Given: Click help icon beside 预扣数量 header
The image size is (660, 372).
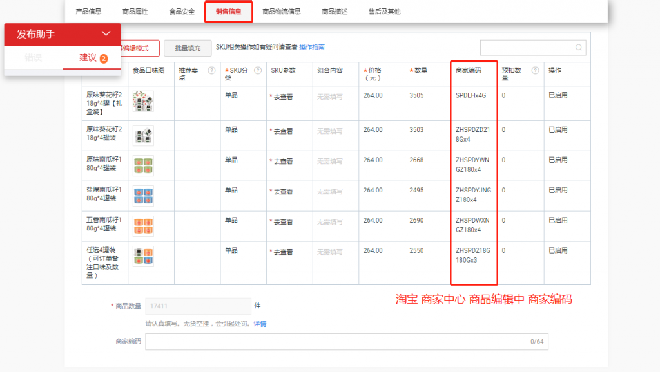Looking at the screenshot, I should pyautogui.click(x=535, y=71).
